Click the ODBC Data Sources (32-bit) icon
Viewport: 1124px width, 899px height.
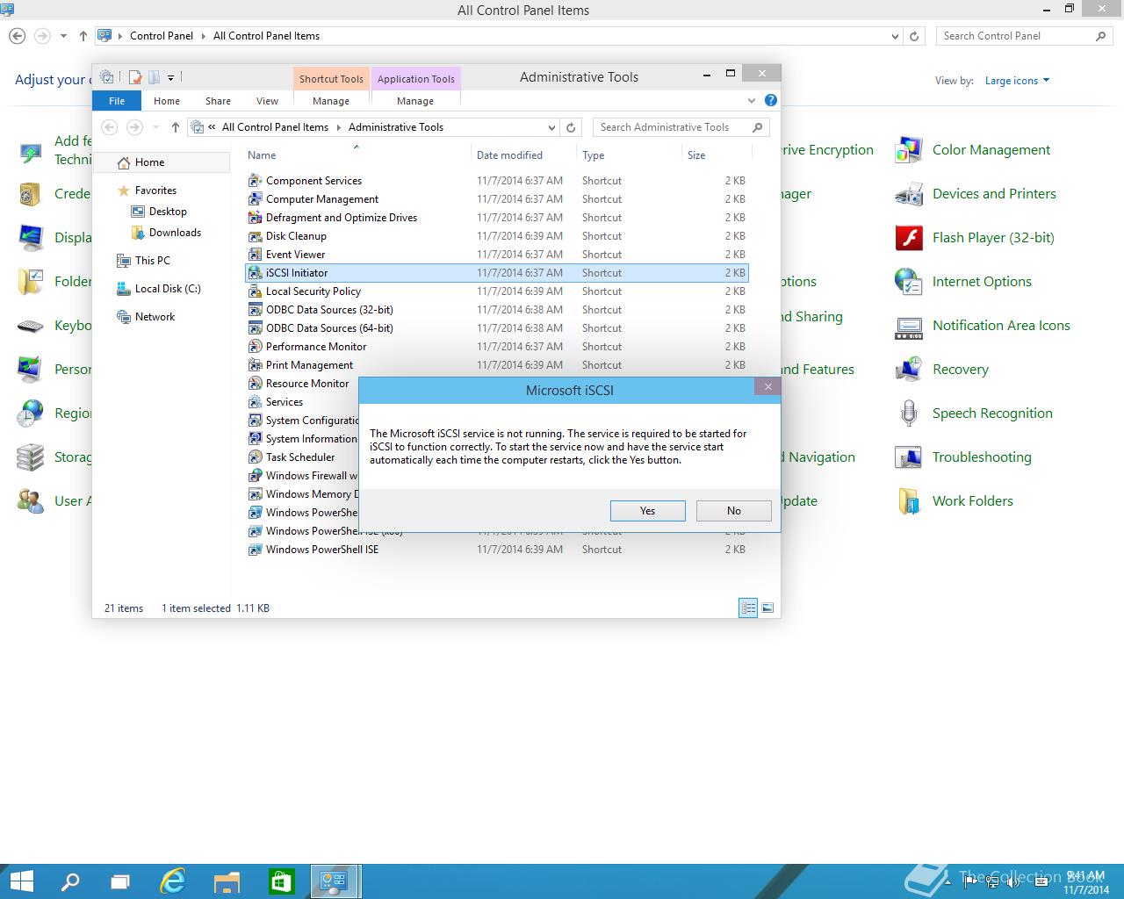pyautogui.click(x=255, y=310)
